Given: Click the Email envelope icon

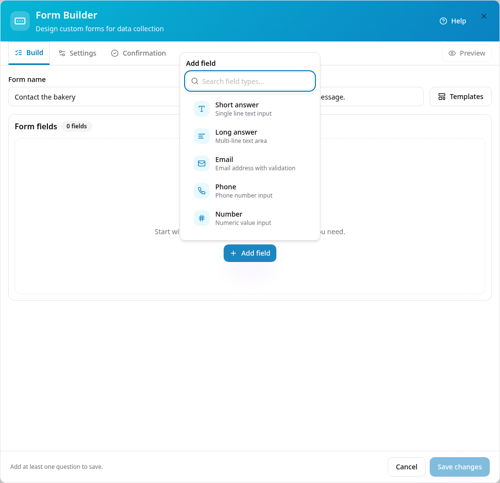Looking at the screenshot, I should pos(202,163).
